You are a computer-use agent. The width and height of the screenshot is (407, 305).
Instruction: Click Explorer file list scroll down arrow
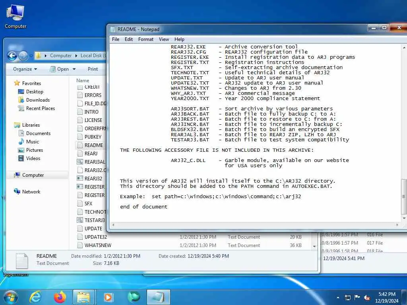[x=315, y=246]
